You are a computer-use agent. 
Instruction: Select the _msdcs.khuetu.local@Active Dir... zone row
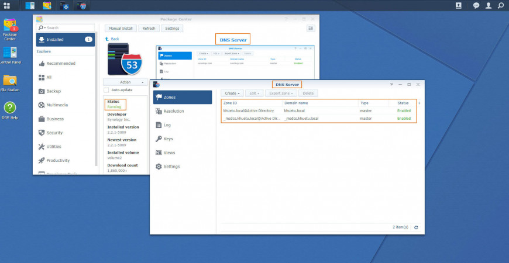point(319,119)
